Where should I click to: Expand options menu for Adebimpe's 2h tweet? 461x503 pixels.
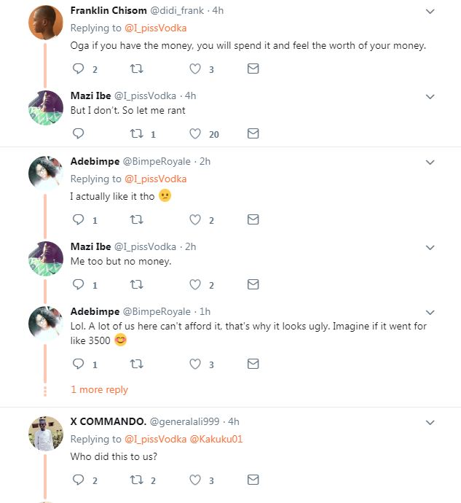coord(430,162)
